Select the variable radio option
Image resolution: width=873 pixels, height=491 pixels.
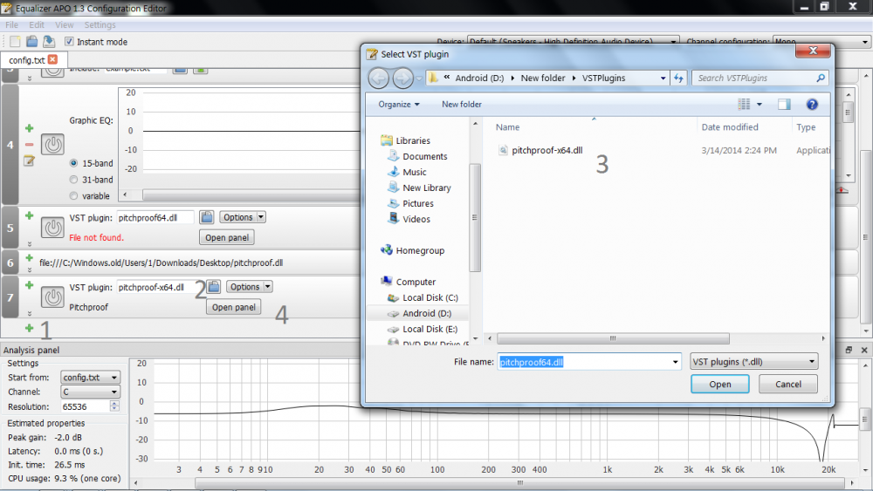(73, 196)
